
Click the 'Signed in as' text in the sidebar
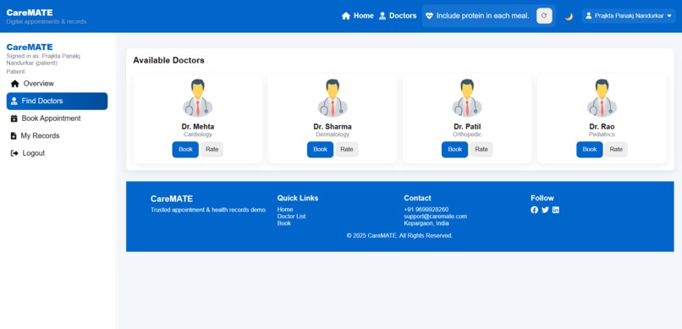[x=43, y=59]
